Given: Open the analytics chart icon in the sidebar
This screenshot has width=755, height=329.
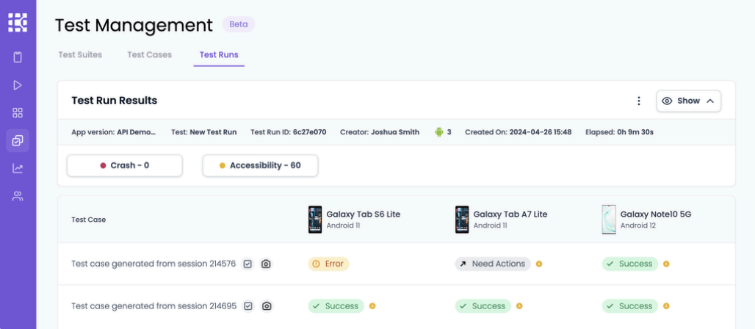Looking at the screenshot, I should (x=18, y=168).
